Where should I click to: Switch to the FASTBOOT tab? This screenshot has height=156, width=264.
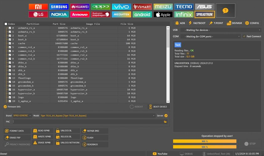[x=197, y=23]
